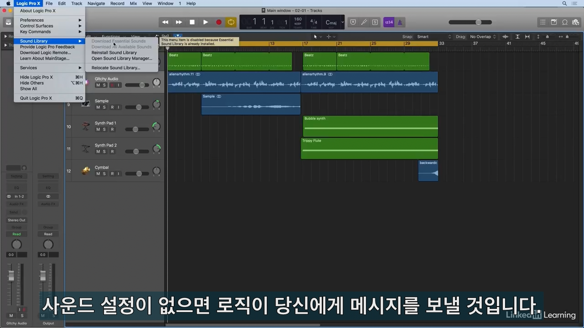Select Open Sound Library Manager
This screenshot has width=584, height=328.
pyautogui.click(x=122, y=59)
